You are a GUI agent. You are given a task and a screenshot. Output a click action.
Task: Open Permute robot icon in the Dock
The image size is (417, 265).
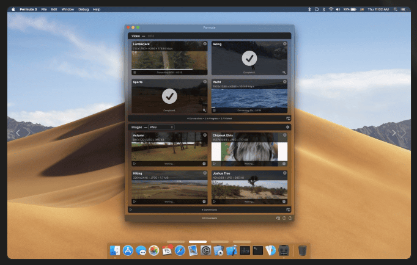click(x=284, y=250)
